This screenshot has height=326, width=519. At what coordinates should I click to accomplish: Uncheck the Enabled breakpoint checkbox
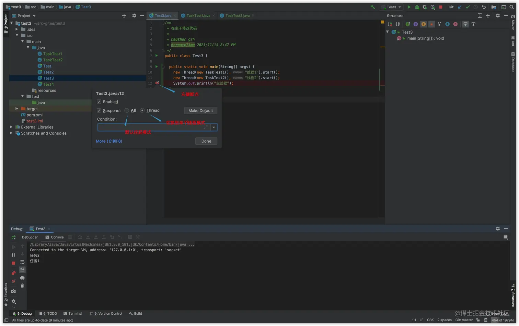pos(99,102)
